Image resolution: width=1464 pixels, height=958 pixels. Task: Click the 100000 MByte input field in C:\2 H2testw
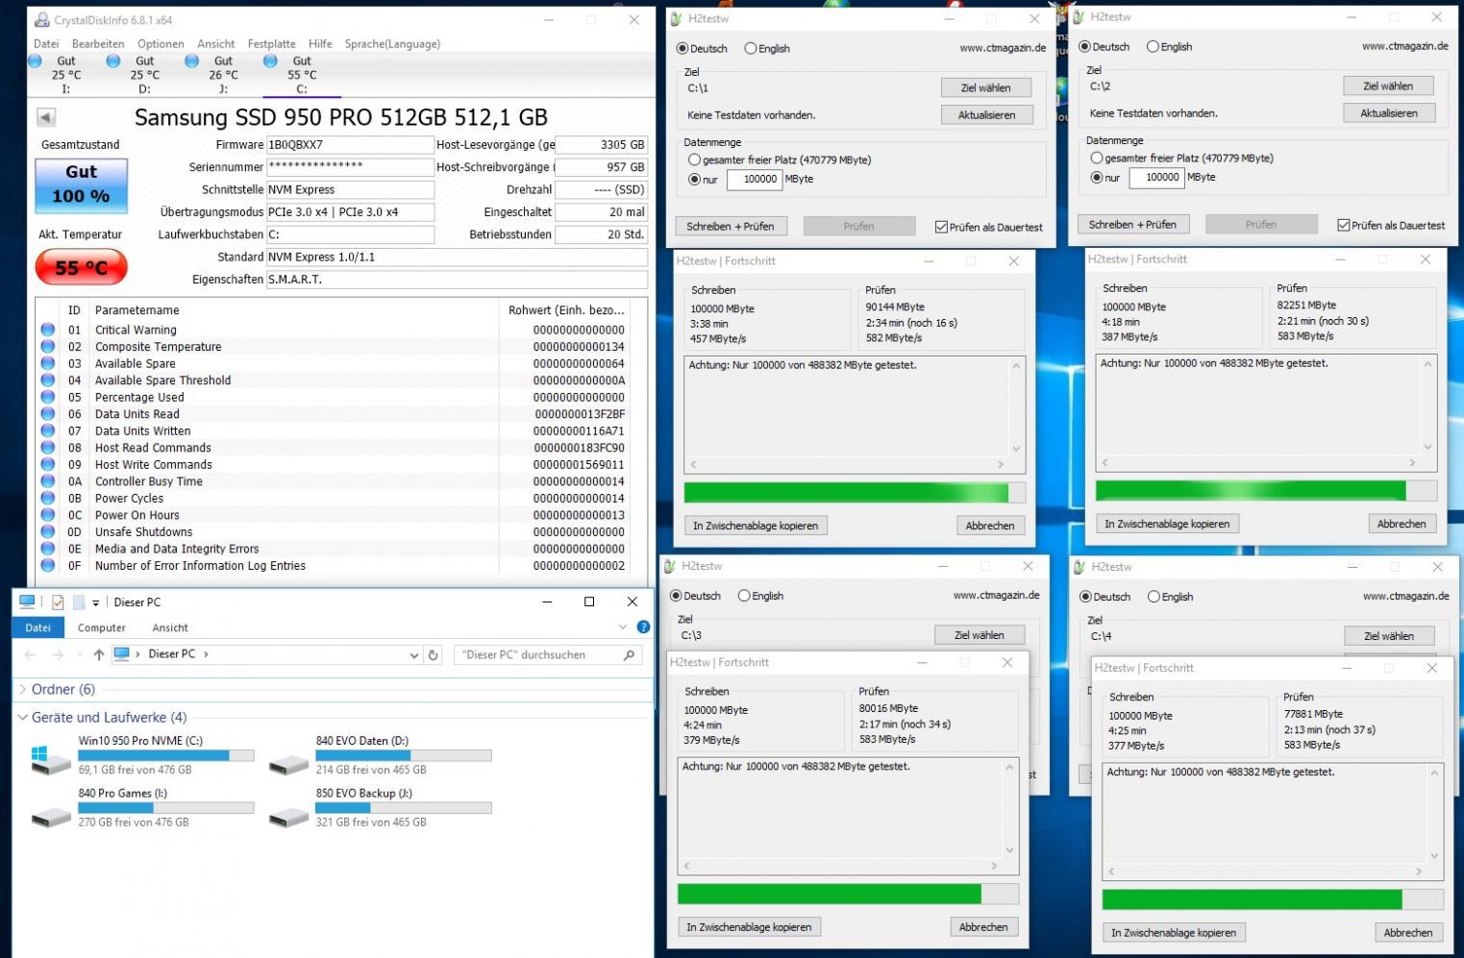(1157, 177)
